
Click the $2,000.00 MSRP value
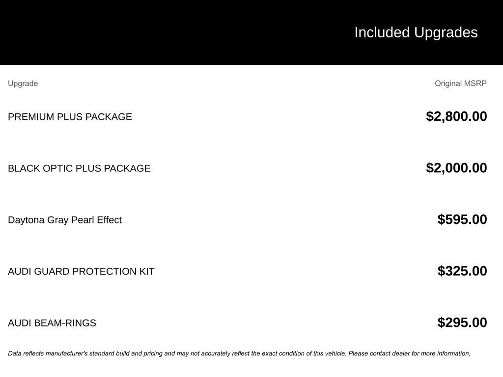tap(456, 168)
